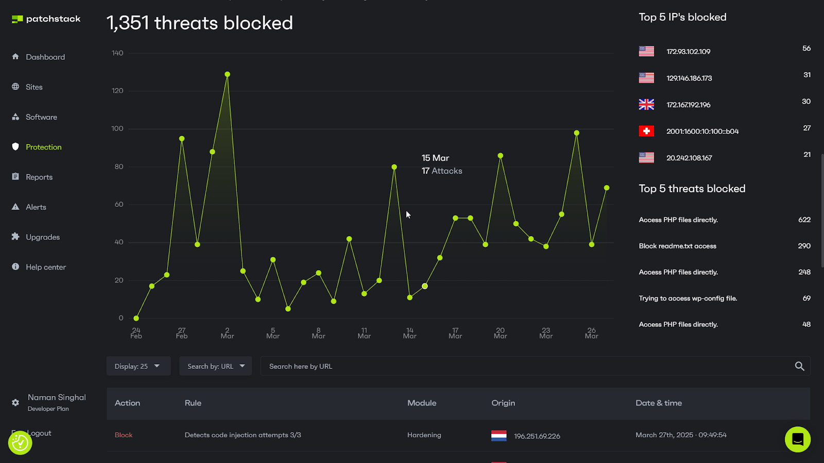Select the Sites globe icon

tap(15, 86)
